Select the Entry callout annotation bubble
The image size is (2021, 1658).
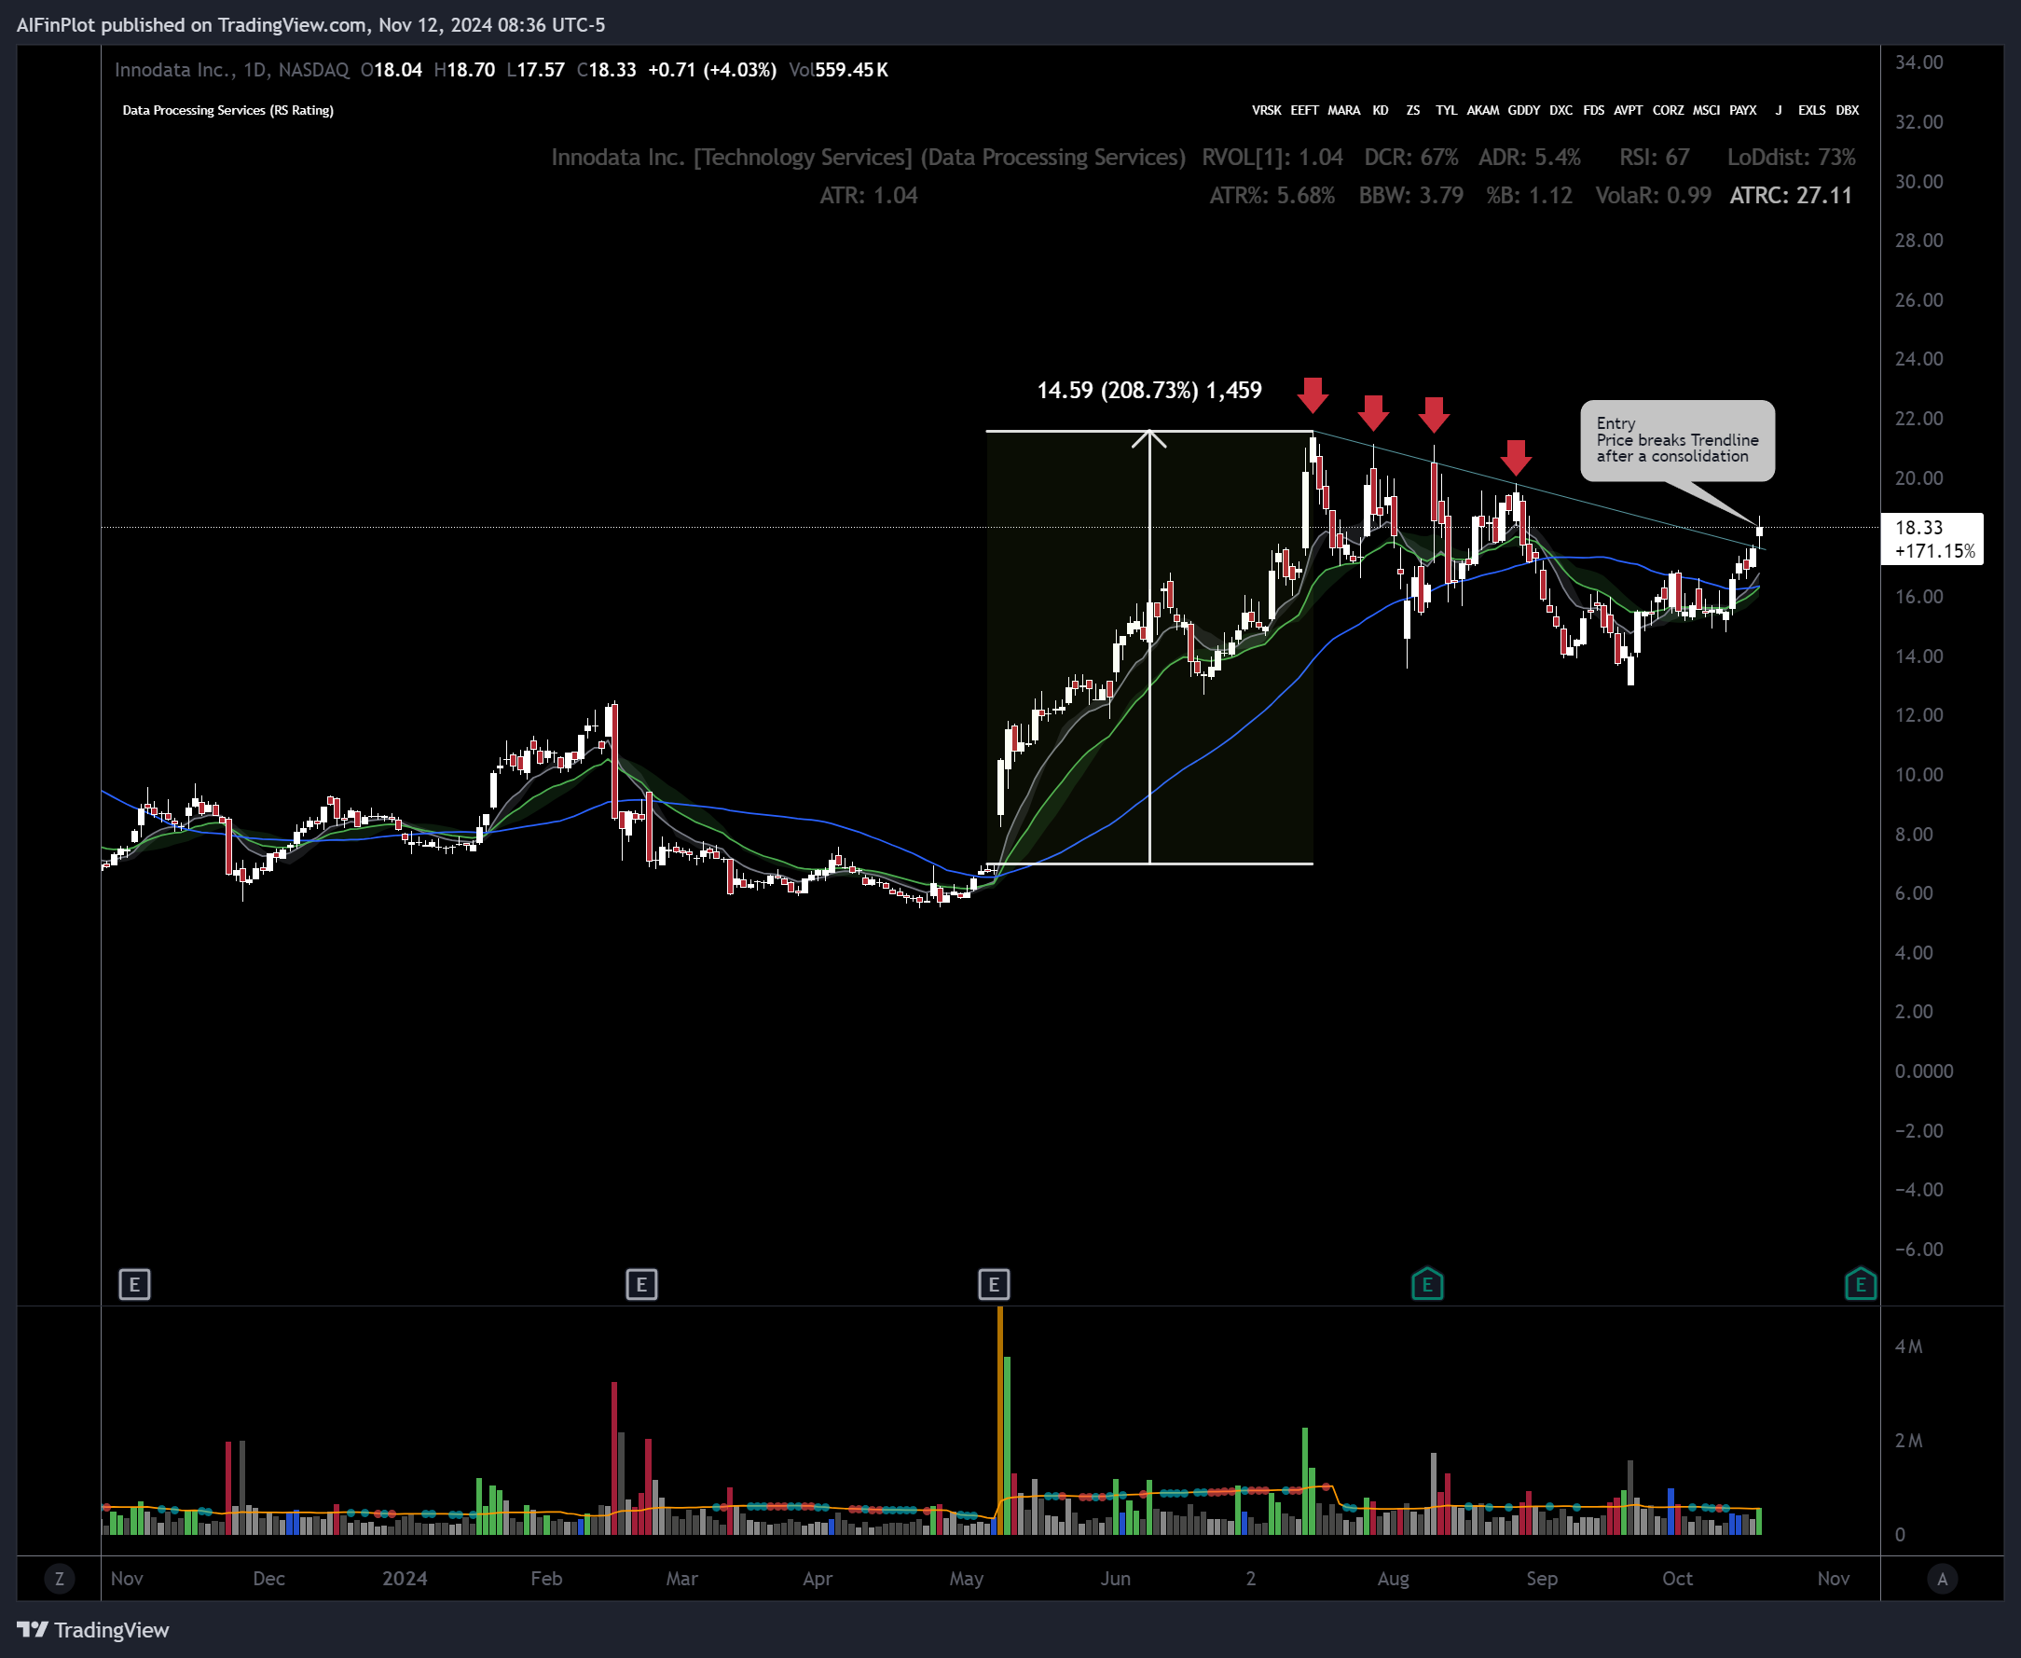(x=1677, y=440)
